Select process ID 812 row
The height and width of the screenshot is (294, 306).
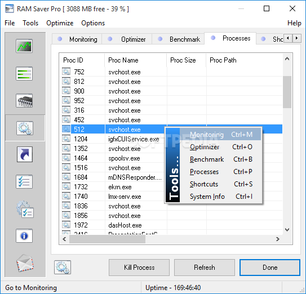point(172,81)
